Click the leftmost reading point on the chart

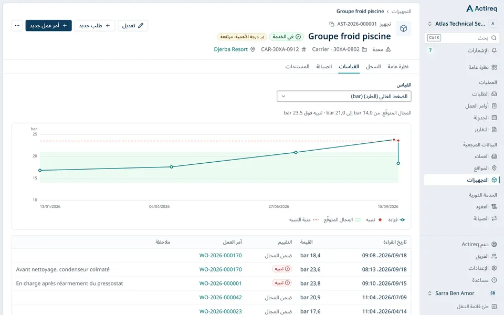40,170
